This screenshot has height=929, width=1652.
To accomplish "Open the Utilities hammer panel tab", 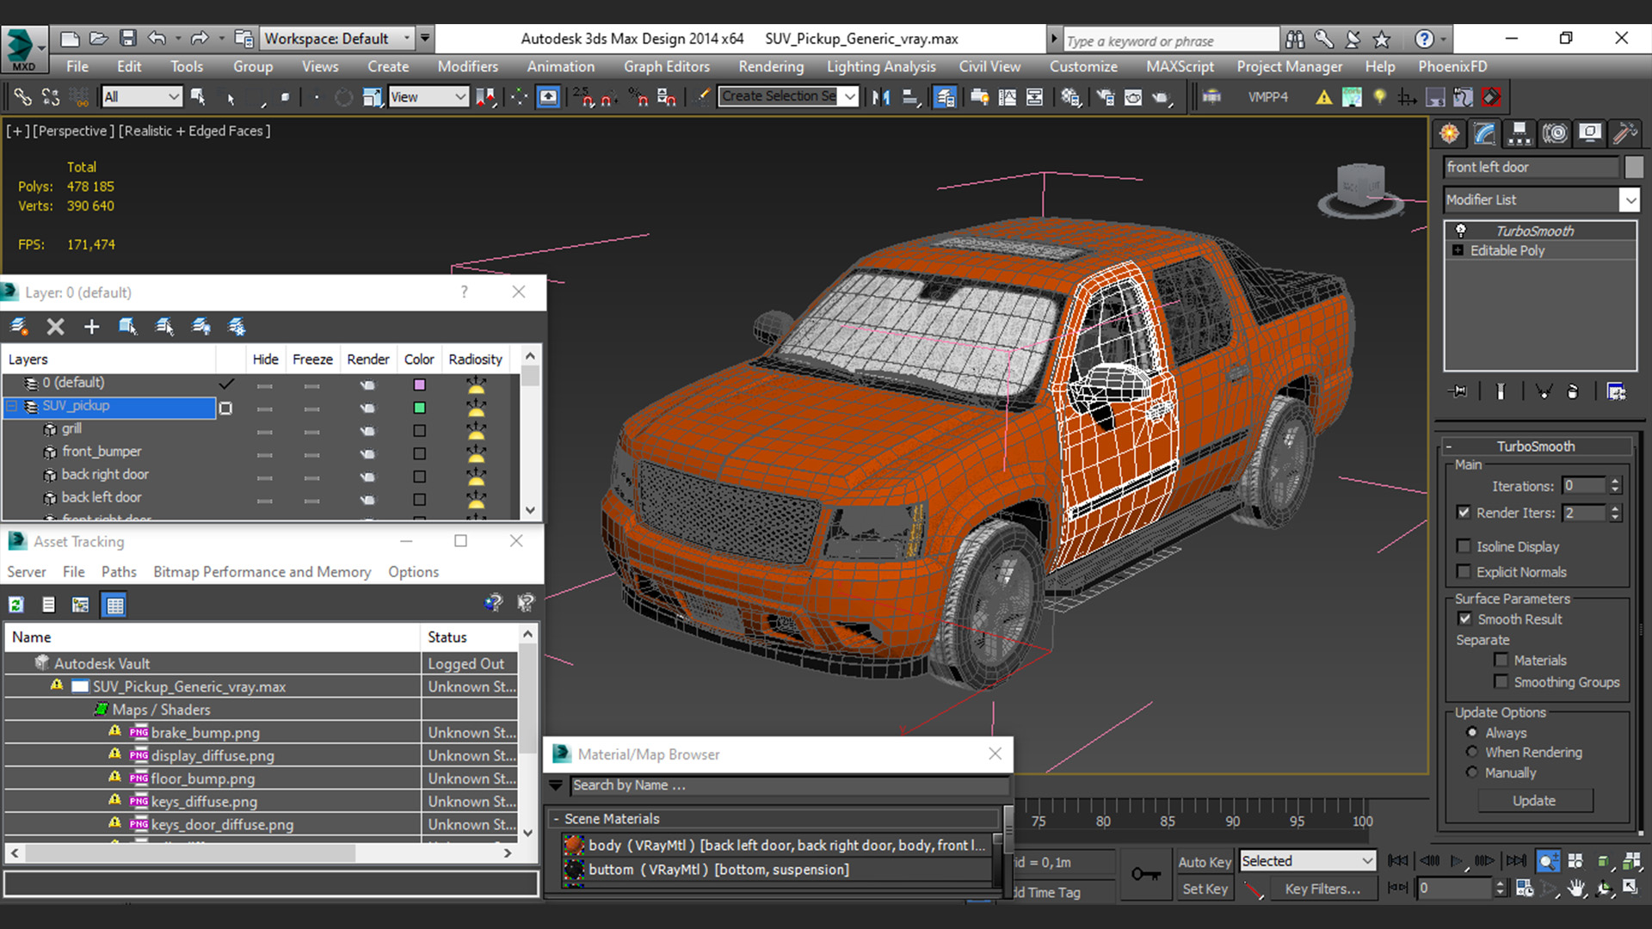I will coord(1624,133).
